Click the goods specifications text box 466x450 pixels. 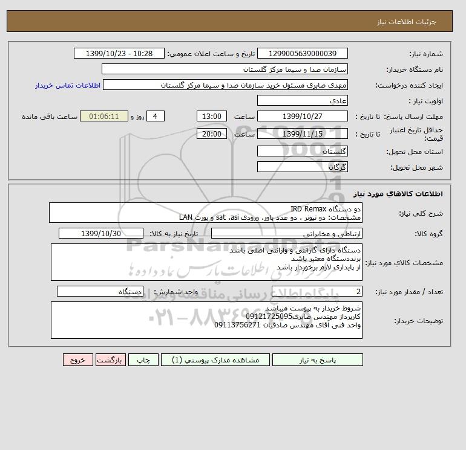coord(206,262)
